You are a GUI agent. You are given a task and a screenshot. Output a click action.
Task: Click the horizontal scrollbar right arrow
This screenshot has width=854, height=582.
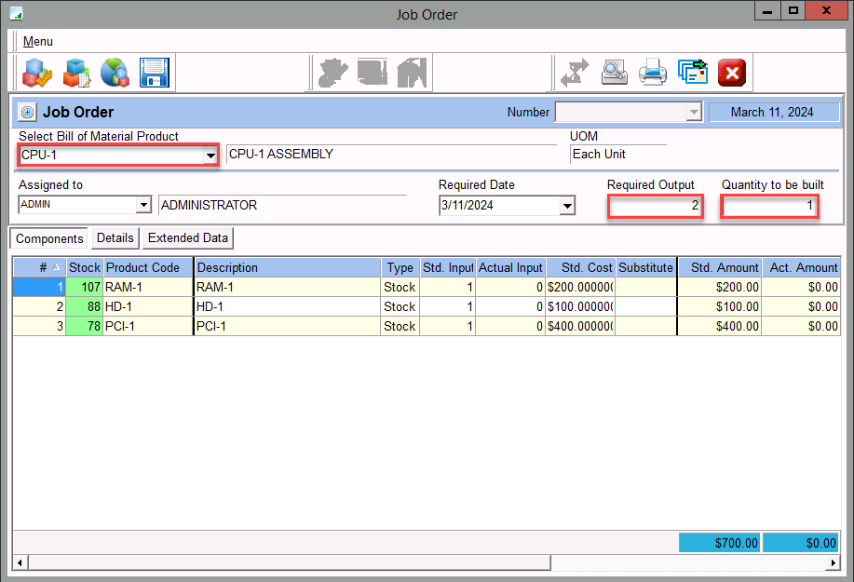coord(834,563)
